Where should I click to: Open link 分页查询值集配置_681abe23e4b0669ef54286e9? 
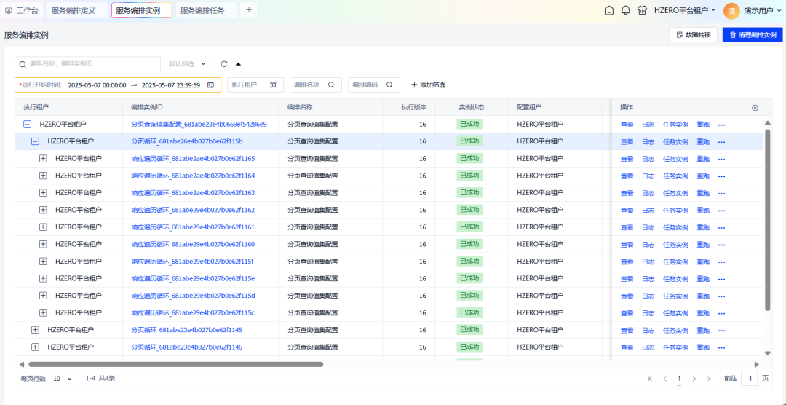click(x=199, y=125)
